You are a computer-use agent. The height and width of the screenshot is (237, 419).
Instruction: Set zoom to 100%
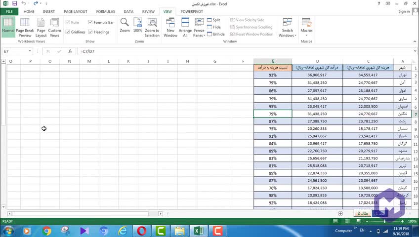pos(138,25)
